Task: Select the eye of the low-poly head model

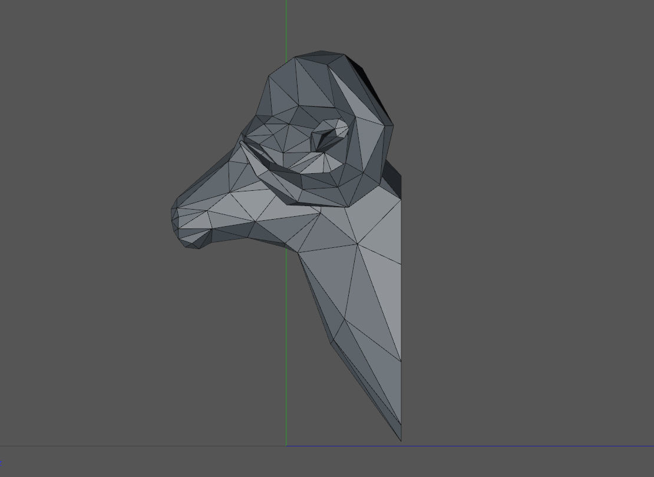Action: click(329, 135)
